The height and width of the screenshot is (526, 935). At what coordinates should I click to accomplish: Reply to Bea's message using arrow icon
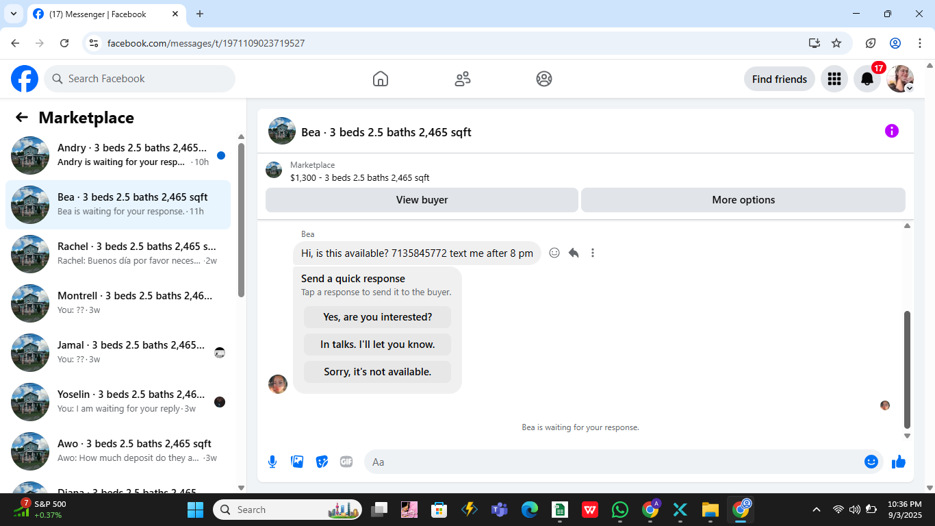(x=574, y=253)
